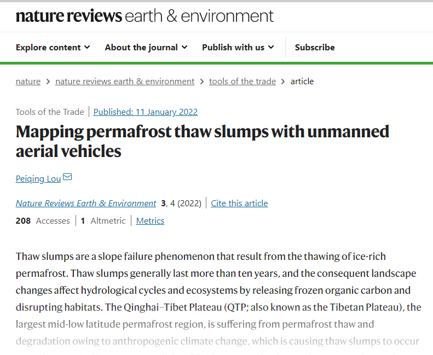Open nature reviews earth & environment breadcrumb

(125, 82)
